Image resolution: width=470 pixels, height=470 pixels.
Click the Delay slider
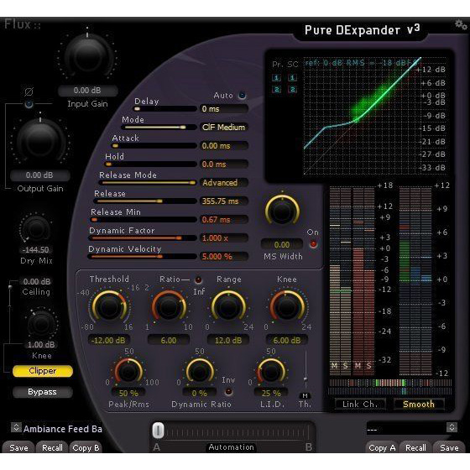(165, 109)
